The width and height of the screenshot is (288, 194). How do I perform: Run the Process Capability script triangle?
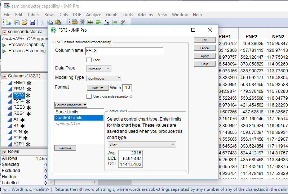tap(4, 45)
